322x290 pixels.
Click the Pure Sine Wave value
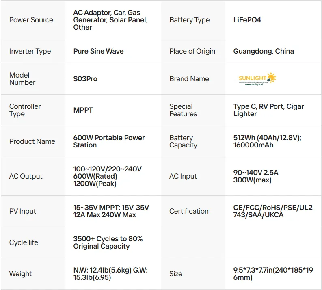pyautogui.click(x=98, y=51)
